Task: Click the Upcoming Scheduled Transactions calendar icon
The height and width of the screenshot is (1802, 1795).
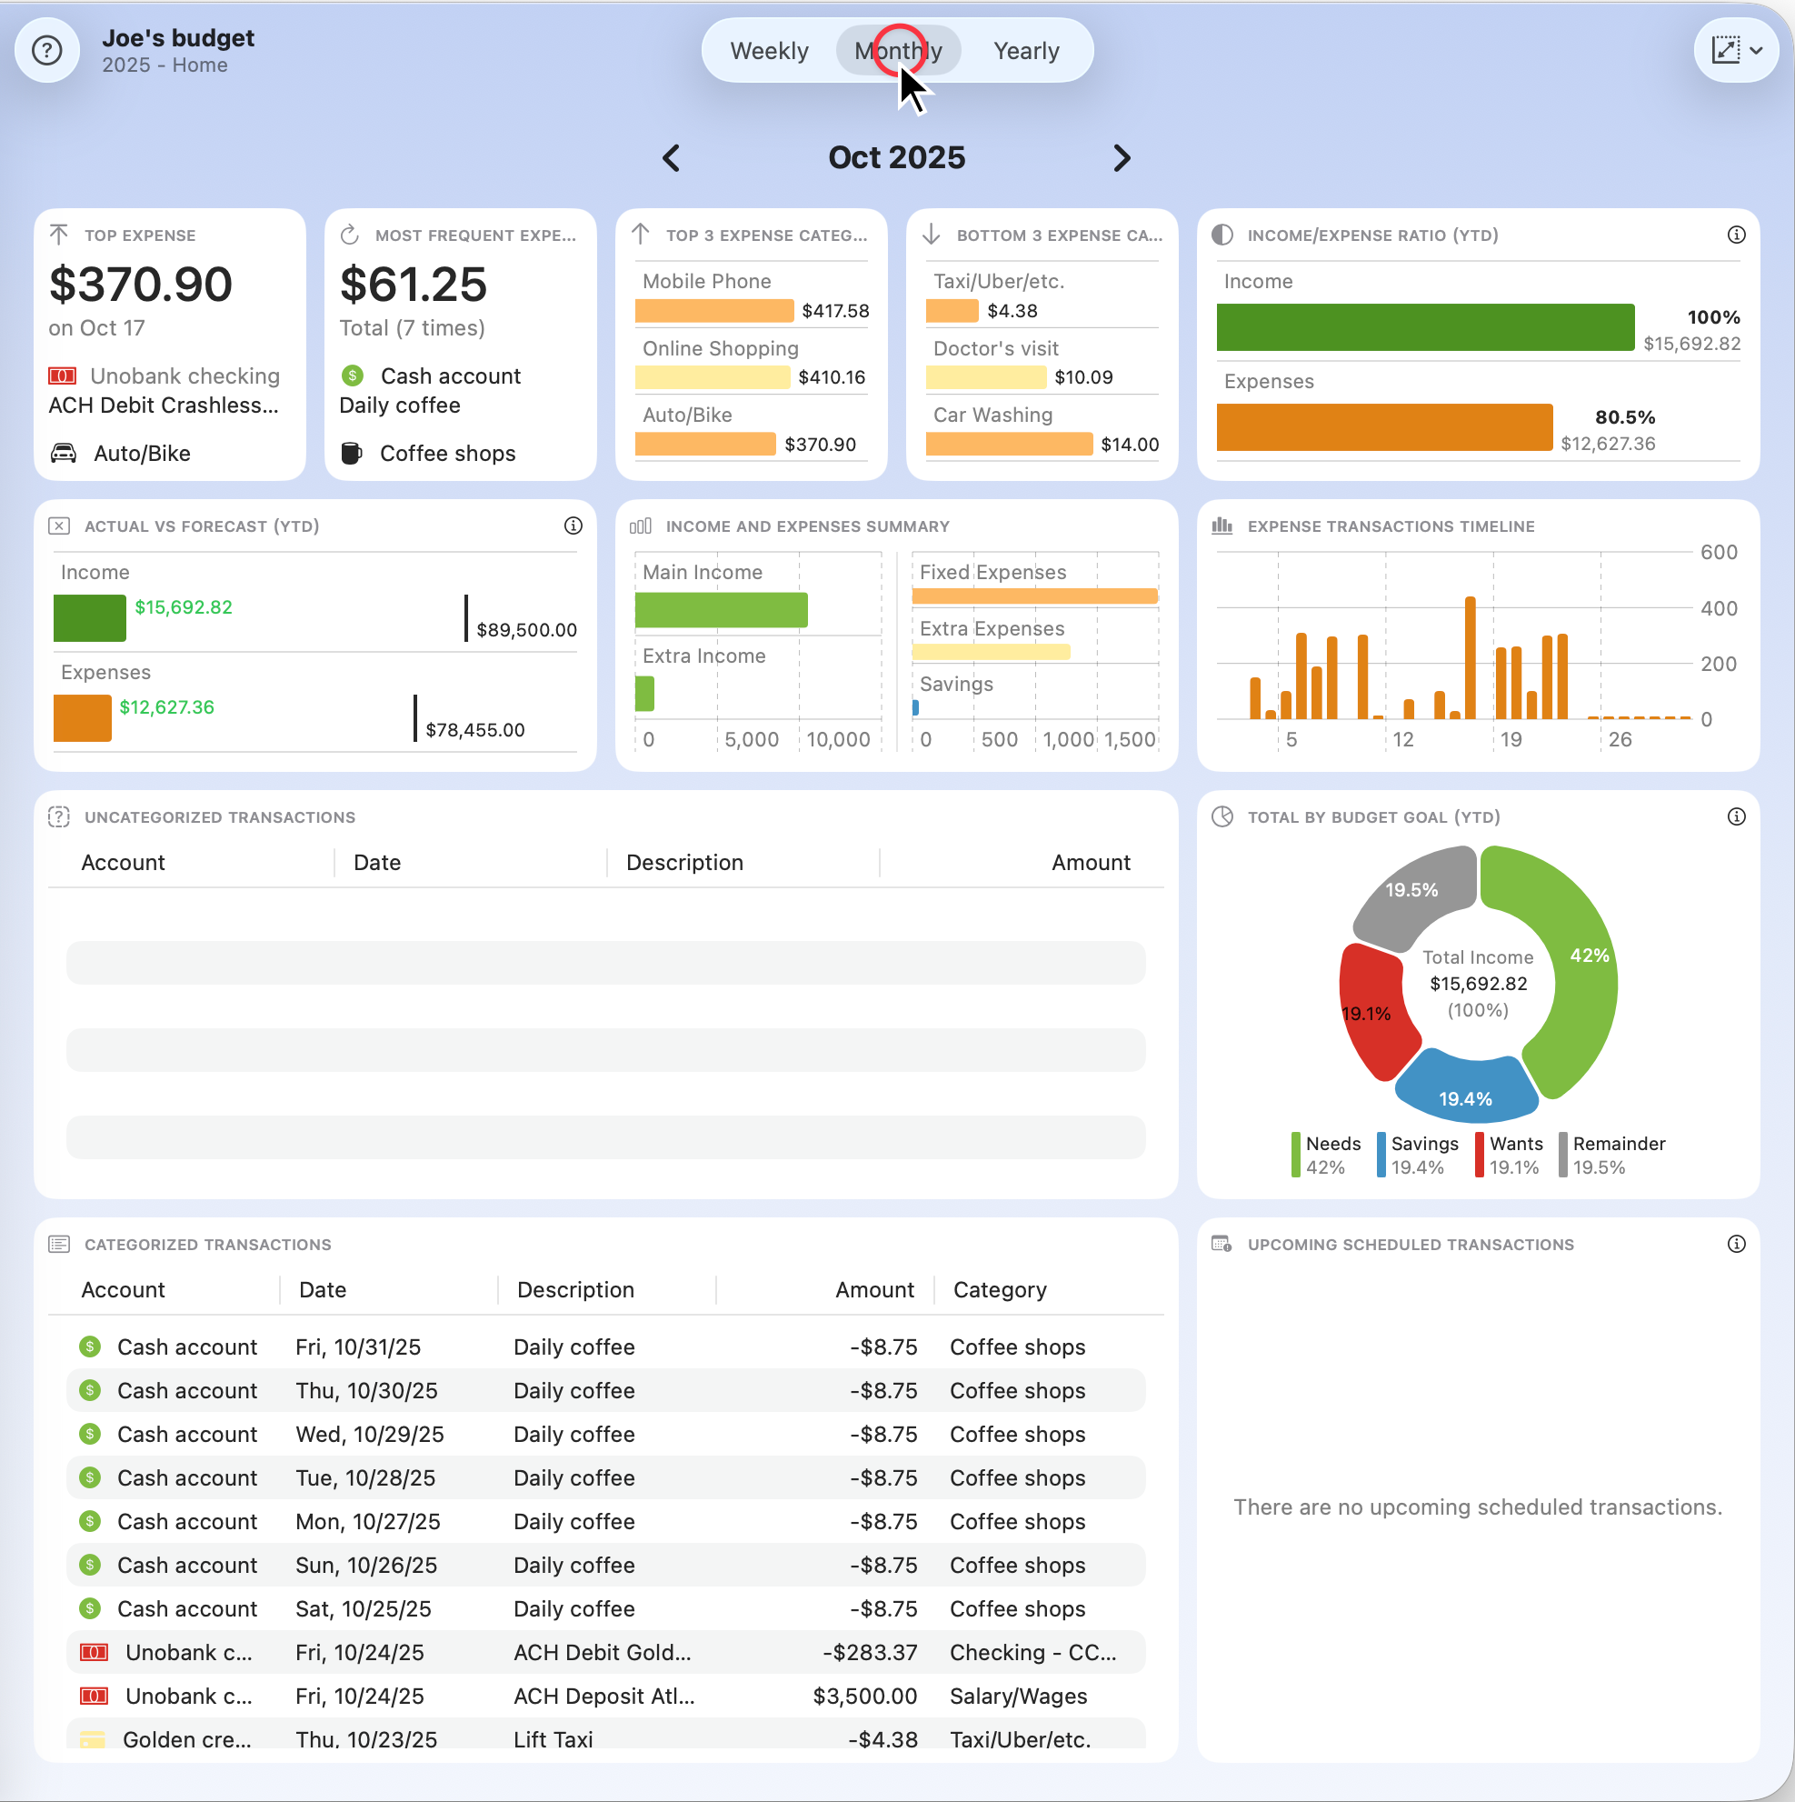Action: point(1222,1243)
